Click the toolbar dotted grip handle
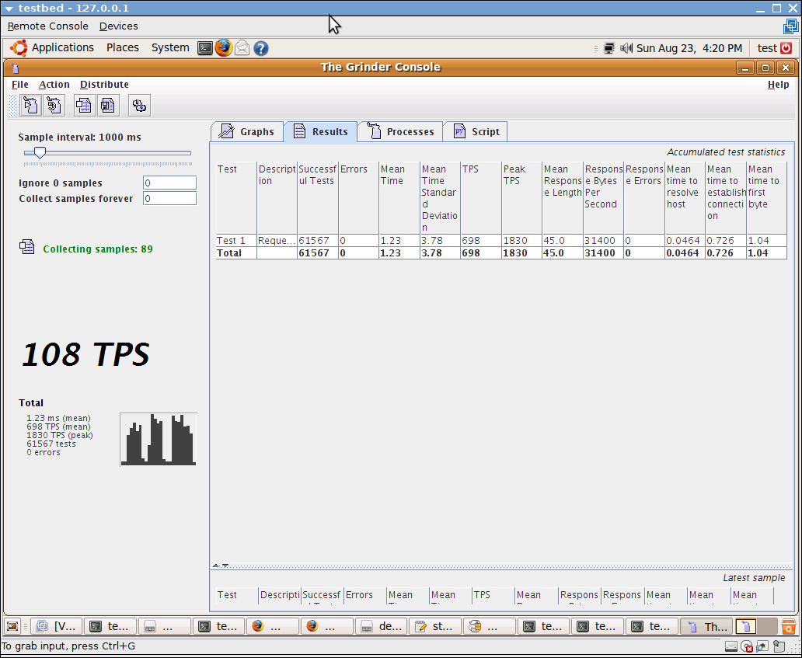The image size is (802, 658). coord(12,106)
